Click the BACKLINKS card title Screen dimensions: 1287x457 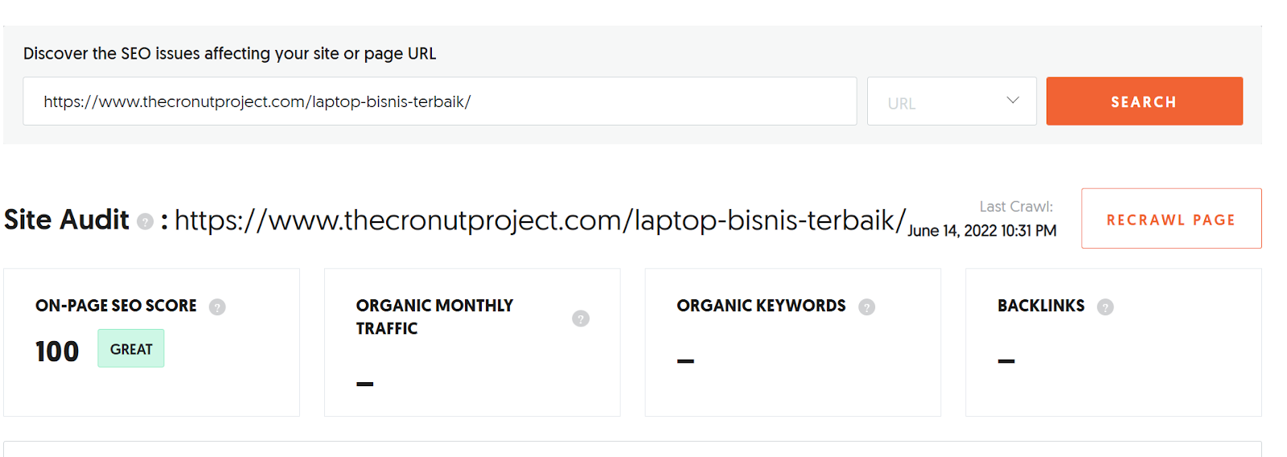(x=1041, y=306)
